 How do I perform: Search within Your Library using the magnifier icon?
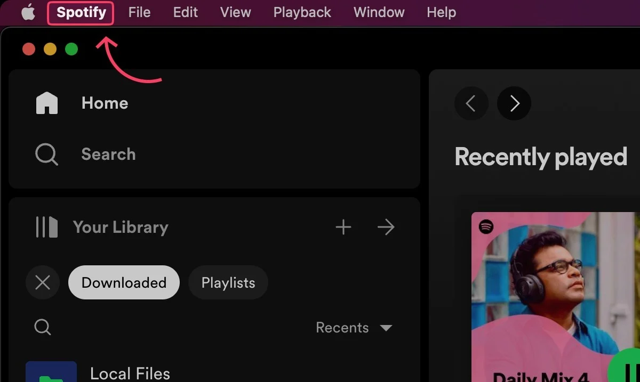[43, 327]
